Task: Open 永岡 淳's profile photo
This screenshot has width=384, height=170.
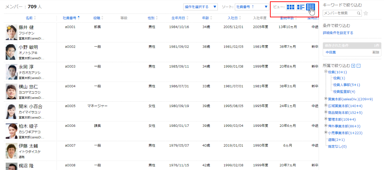Action: tap(12, 72)
